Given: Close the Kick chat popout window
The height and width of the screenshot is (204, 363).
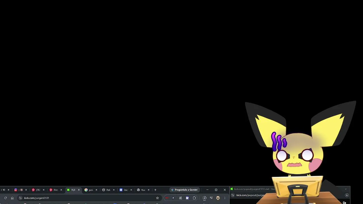Looking at the screenshot, I should [346, 189].
